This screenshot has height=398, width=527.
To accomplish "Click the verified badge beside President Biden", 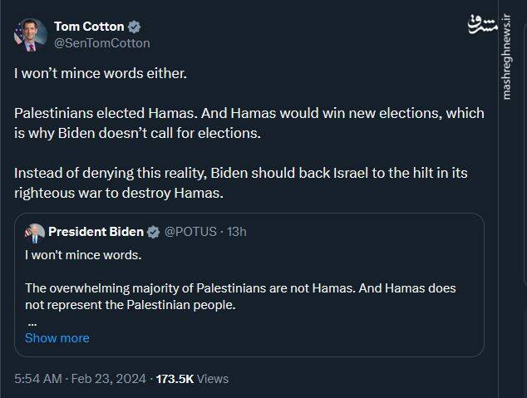I will pos(154,232).
